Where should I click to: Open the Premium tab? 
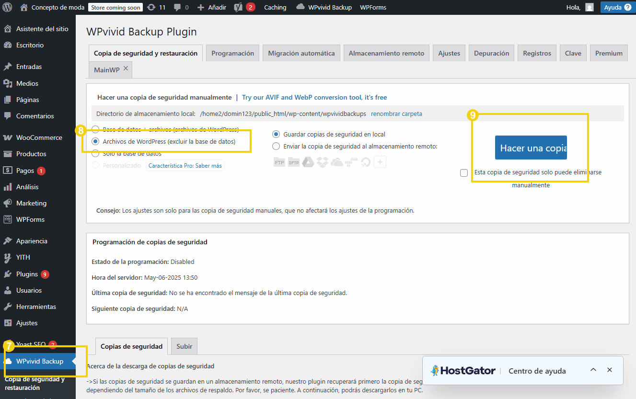(x=609, y=53)
